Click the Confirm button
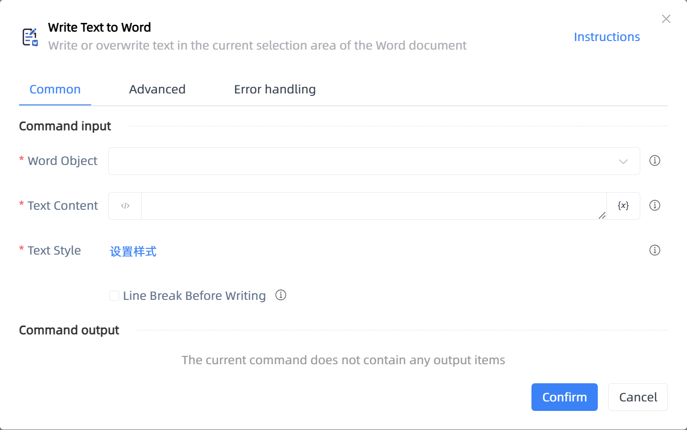 (564, 397)
